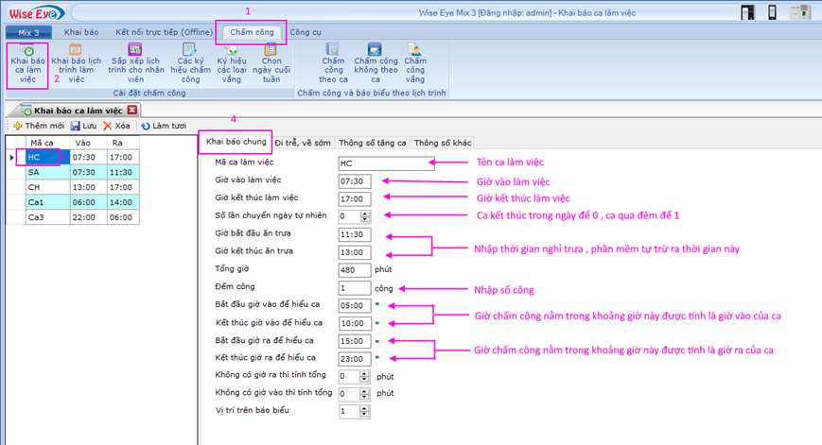Click Các ký hiệu chấm công icon
This screenshot has width=822, height=445.
(191, 64)
